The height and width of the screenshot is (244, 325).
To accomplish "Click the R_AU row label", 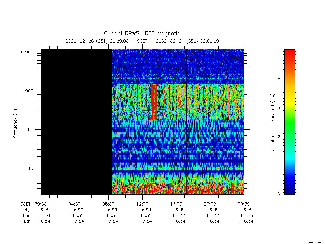I will pyautogui.click(x=27, y=210).
